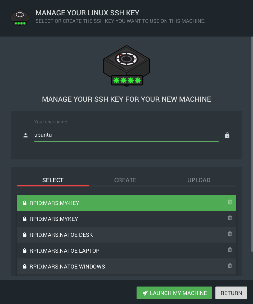The height and width of the screenshot is (304, 253).
Task: Select the RPID:MARS:NATOE-DESK key
Action: [x=126, y=235]
